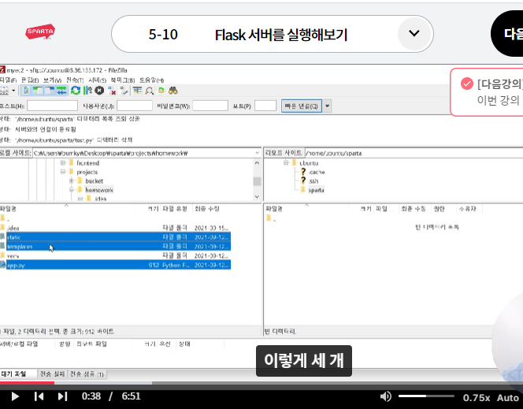Click the 호스트(H) input field
523x409 pixels.
pos(52,106)
